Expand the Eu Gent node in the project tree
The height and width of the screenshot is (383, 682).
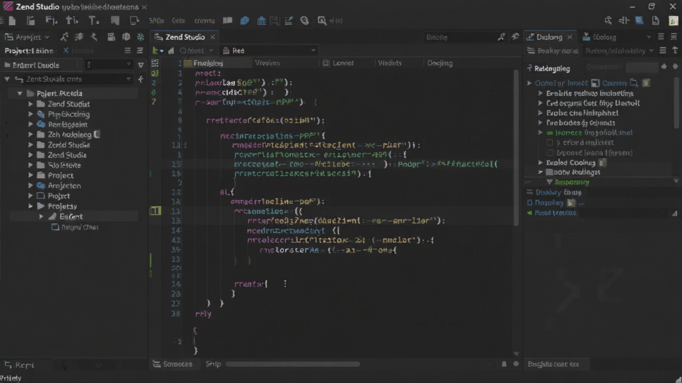click(x=41, y=216)
